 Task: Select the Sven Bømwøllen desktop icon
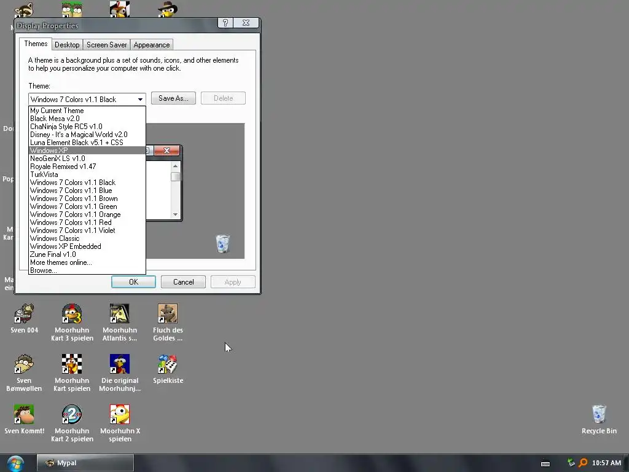[x=24, y=373]
